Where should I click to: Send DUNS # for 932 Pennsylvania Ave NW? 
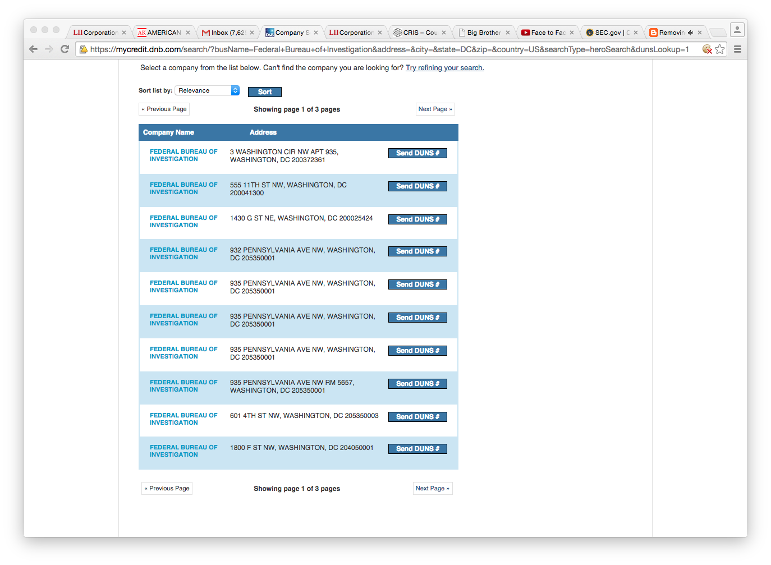(x=417, y=251)
